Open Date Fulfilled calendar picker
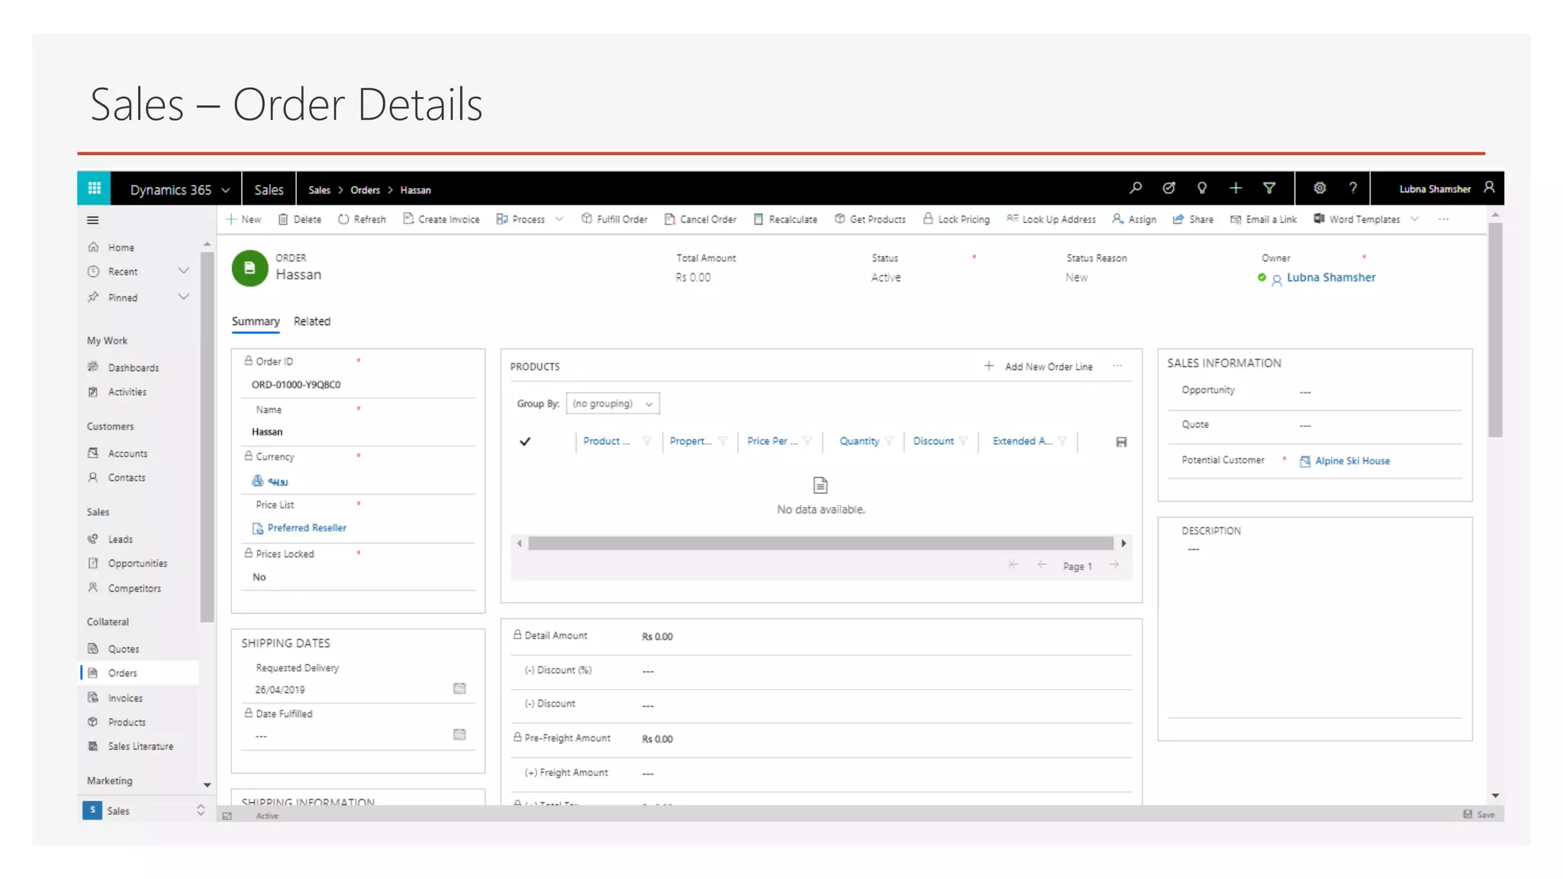Viewport: 1563px width, 879px height. coord(459,734)
